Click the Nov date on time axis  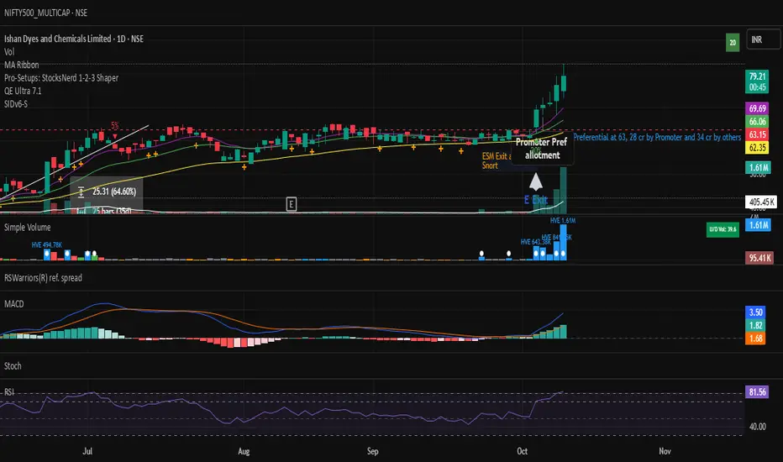click(x=665, y=451)
